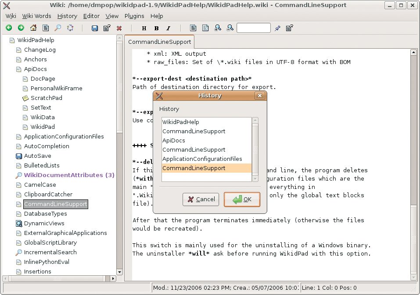The width and height of the screenshot is (420, 295).
Task: Select CamelCase in the tree
Action: (x=40, y=185)
